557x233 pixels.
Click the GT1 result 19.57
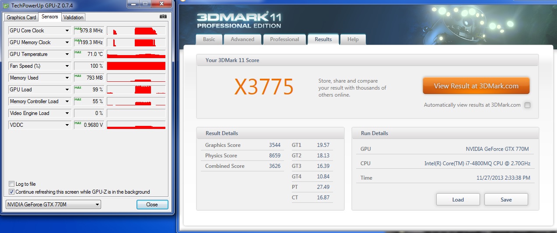point(323,145)
